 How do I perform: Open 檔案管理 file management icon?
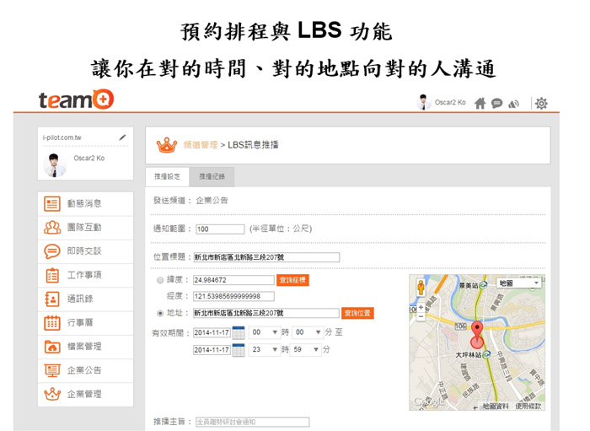(x=52, y=347)
